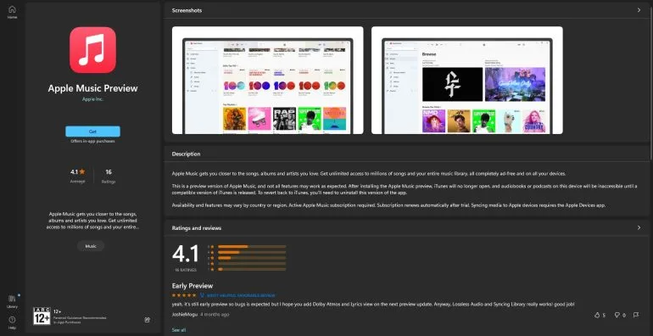This screenshot has width=653, height=336.
Task: Click the Apple Music app icon
Action: (x=92, y=50)
